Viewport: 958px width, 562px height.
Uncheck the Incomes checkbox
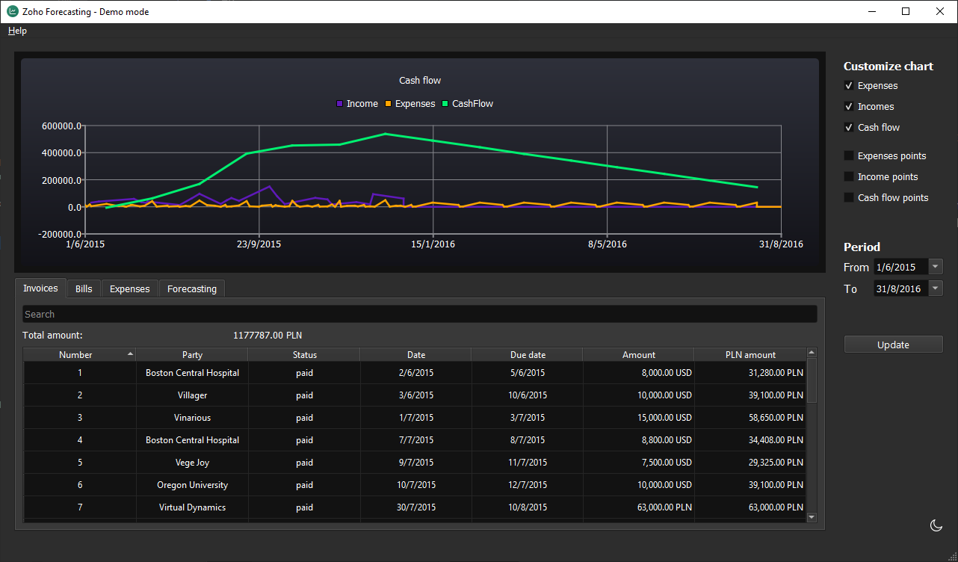(x=849, y=107)
